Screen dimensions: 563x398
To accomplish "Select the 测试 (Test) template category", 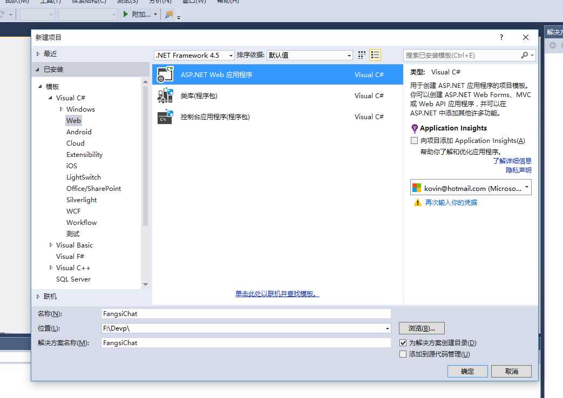I will [x=73, y=234].
